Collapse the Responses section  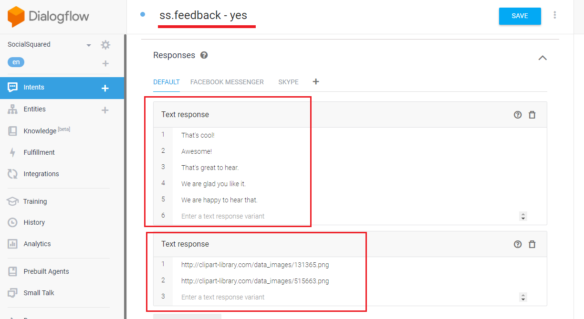tap(542, 58)
